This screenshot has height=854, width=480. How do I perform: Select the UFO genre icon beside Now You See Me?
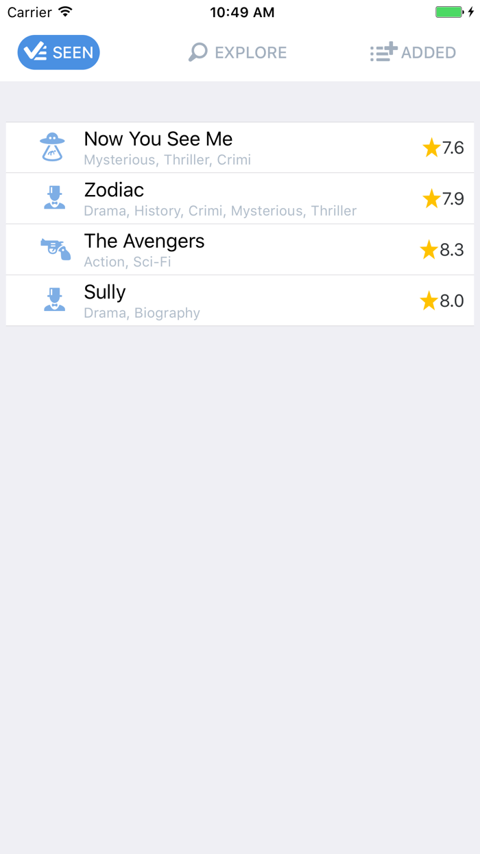(x=53, y=147)
